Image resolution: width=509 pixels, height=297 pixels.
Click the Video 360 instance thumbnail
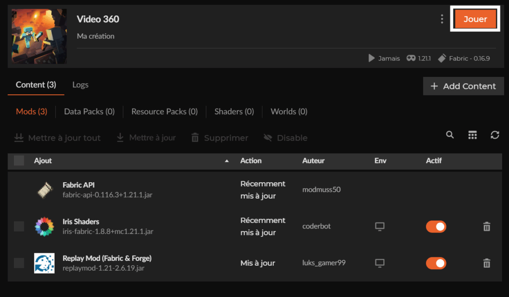point(39,36)
